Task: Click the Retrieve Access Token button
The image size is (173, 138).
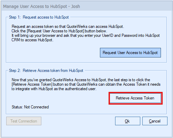Action: click(135, 98)
